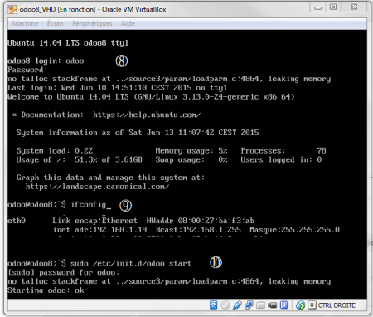Click the CTRL DROITE host key label
The width and height of the screenshot is (373, 317).
click(337, 305)
